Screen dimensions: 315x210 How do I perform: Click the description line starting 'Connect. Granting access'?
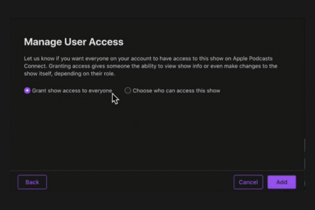pyautogui.click(x=151, y=66)
